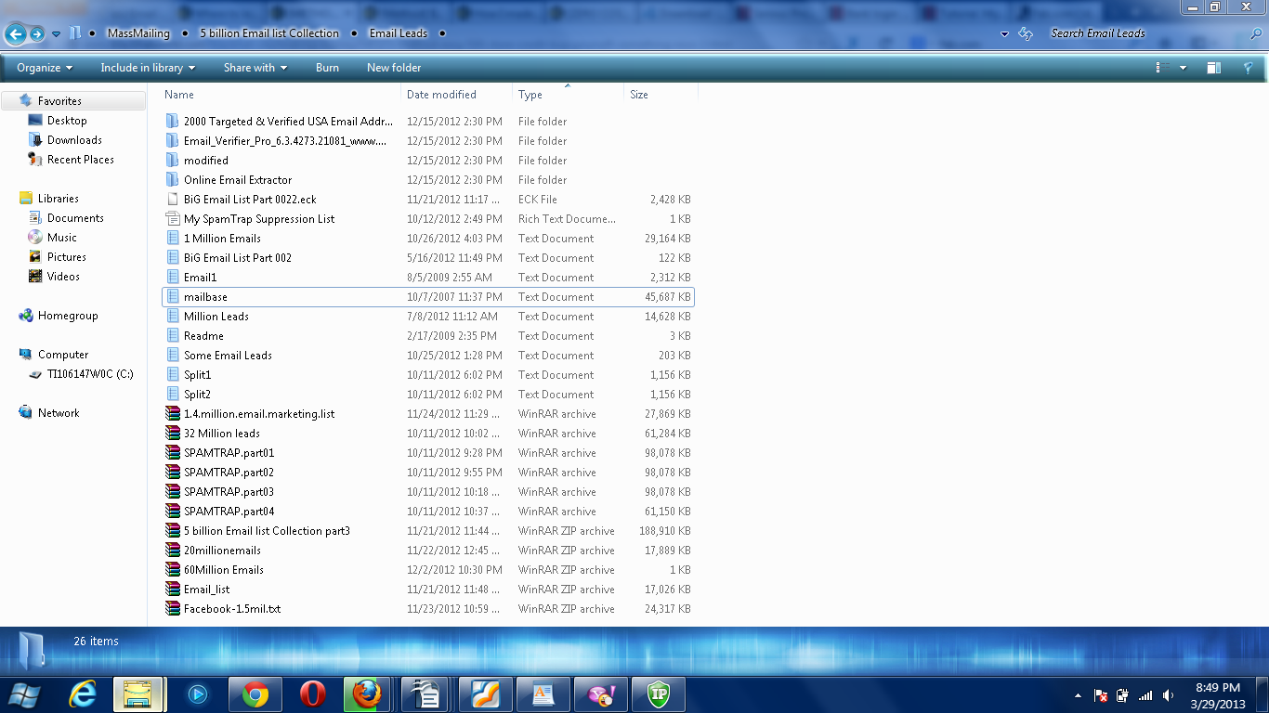1269x713 pixels.
Task: Sort by the Date modified column header
Action: click(x=457, y=95)
